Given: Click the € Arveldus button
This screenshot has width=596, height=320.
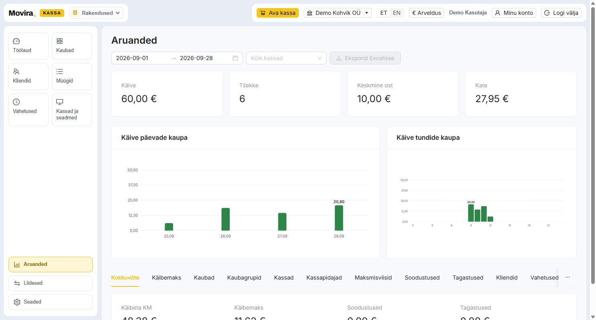Looking at the screenshot, I should 427,13.
